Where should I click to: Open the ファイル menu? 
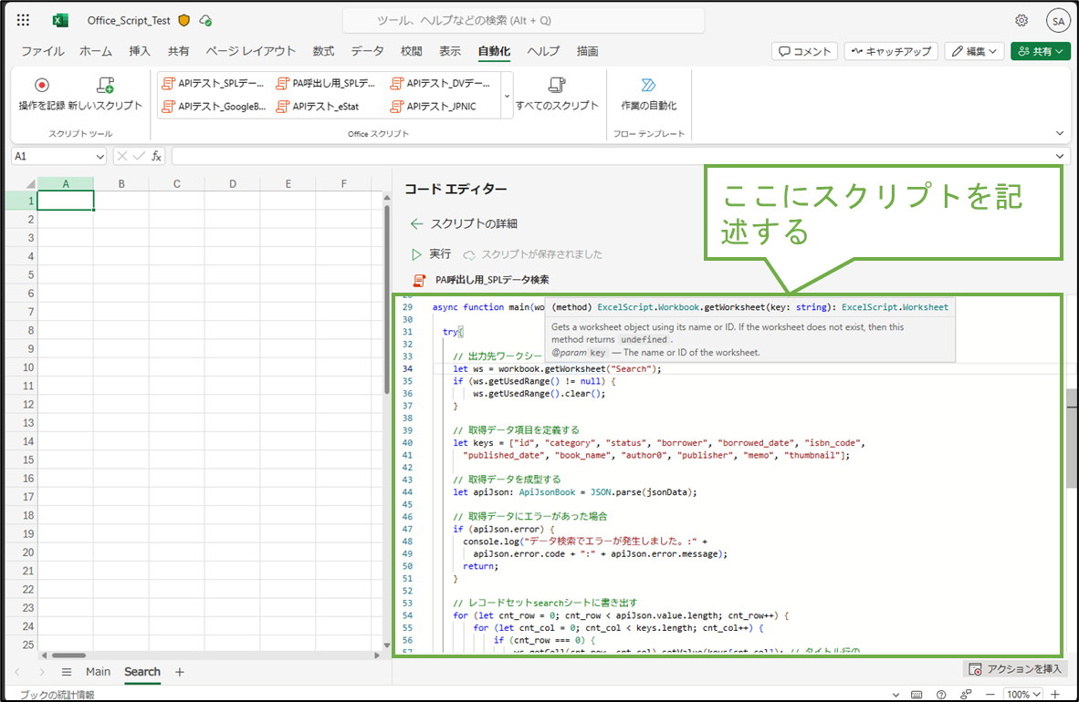tap(43, 52)
